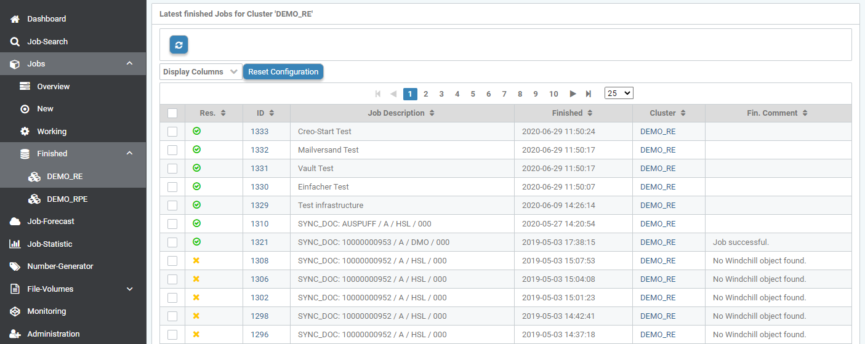
Task: Click Reset Configuration button
Action: (283, 72)
